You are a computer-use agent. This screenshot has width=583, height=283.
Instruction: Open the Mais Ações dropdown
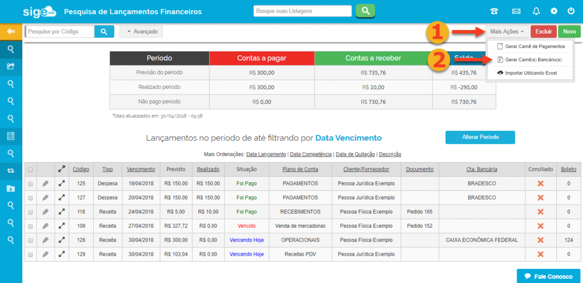point(507,32)
